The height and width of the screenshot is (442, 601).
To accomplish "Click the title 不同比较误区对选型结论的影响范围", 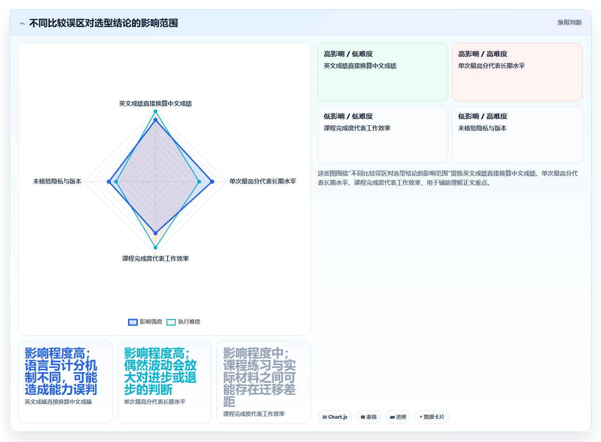I will 103,23.
